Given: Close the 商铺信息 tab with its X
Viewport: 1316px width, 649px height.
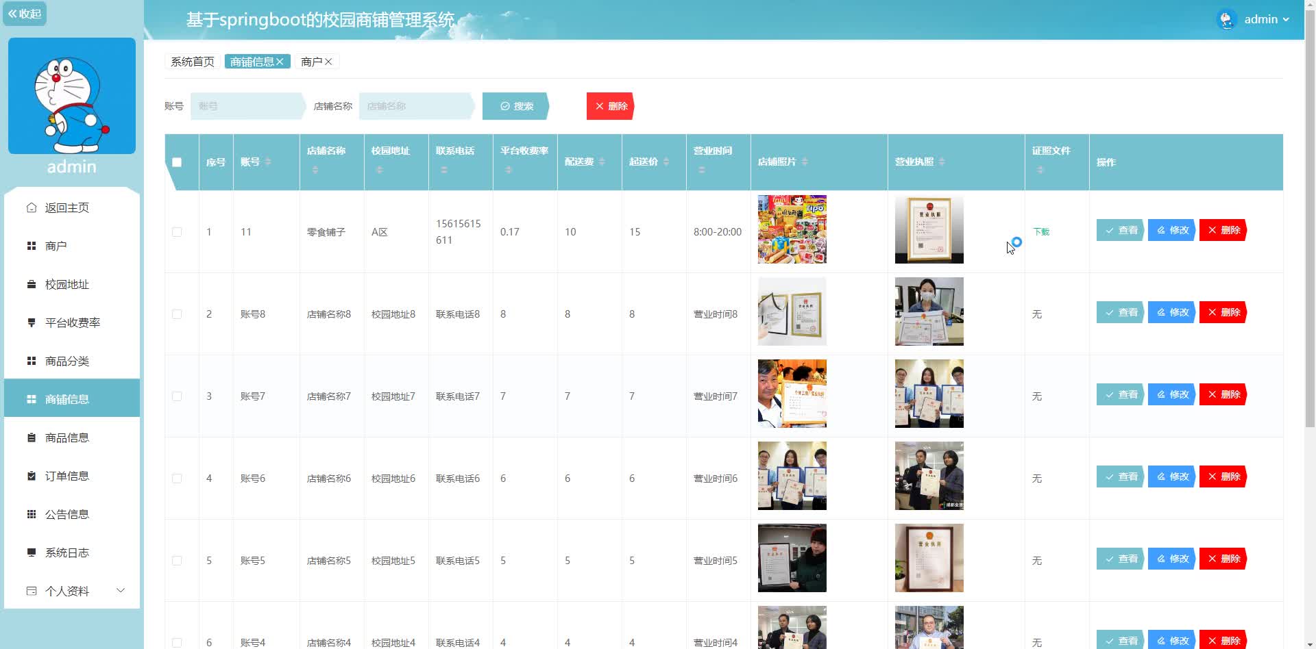Looking at the screenshot, I should [280, 62].
